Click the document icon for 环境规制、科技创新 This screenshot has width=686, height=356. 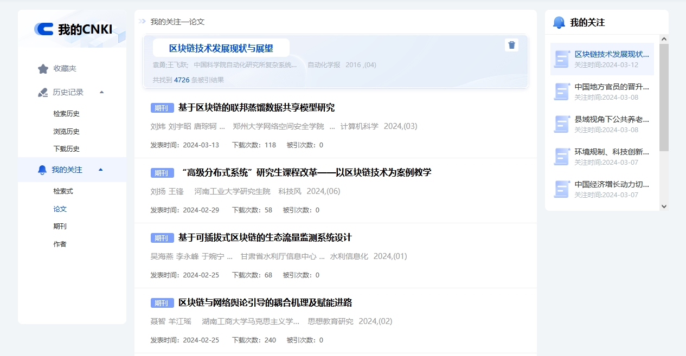tap(561, 157)
